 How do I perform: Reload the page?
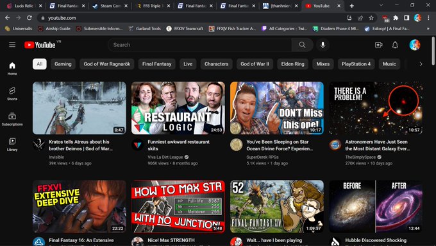pyautogui.click(x=29, y=18)
